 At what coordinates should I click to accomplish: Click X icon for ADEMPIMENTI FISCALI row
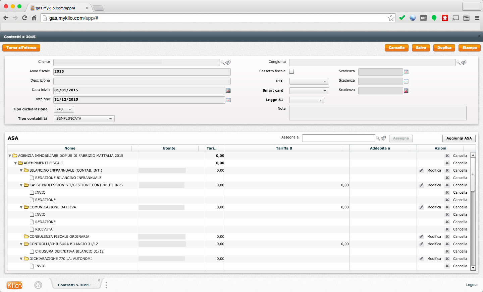[447, 163]
